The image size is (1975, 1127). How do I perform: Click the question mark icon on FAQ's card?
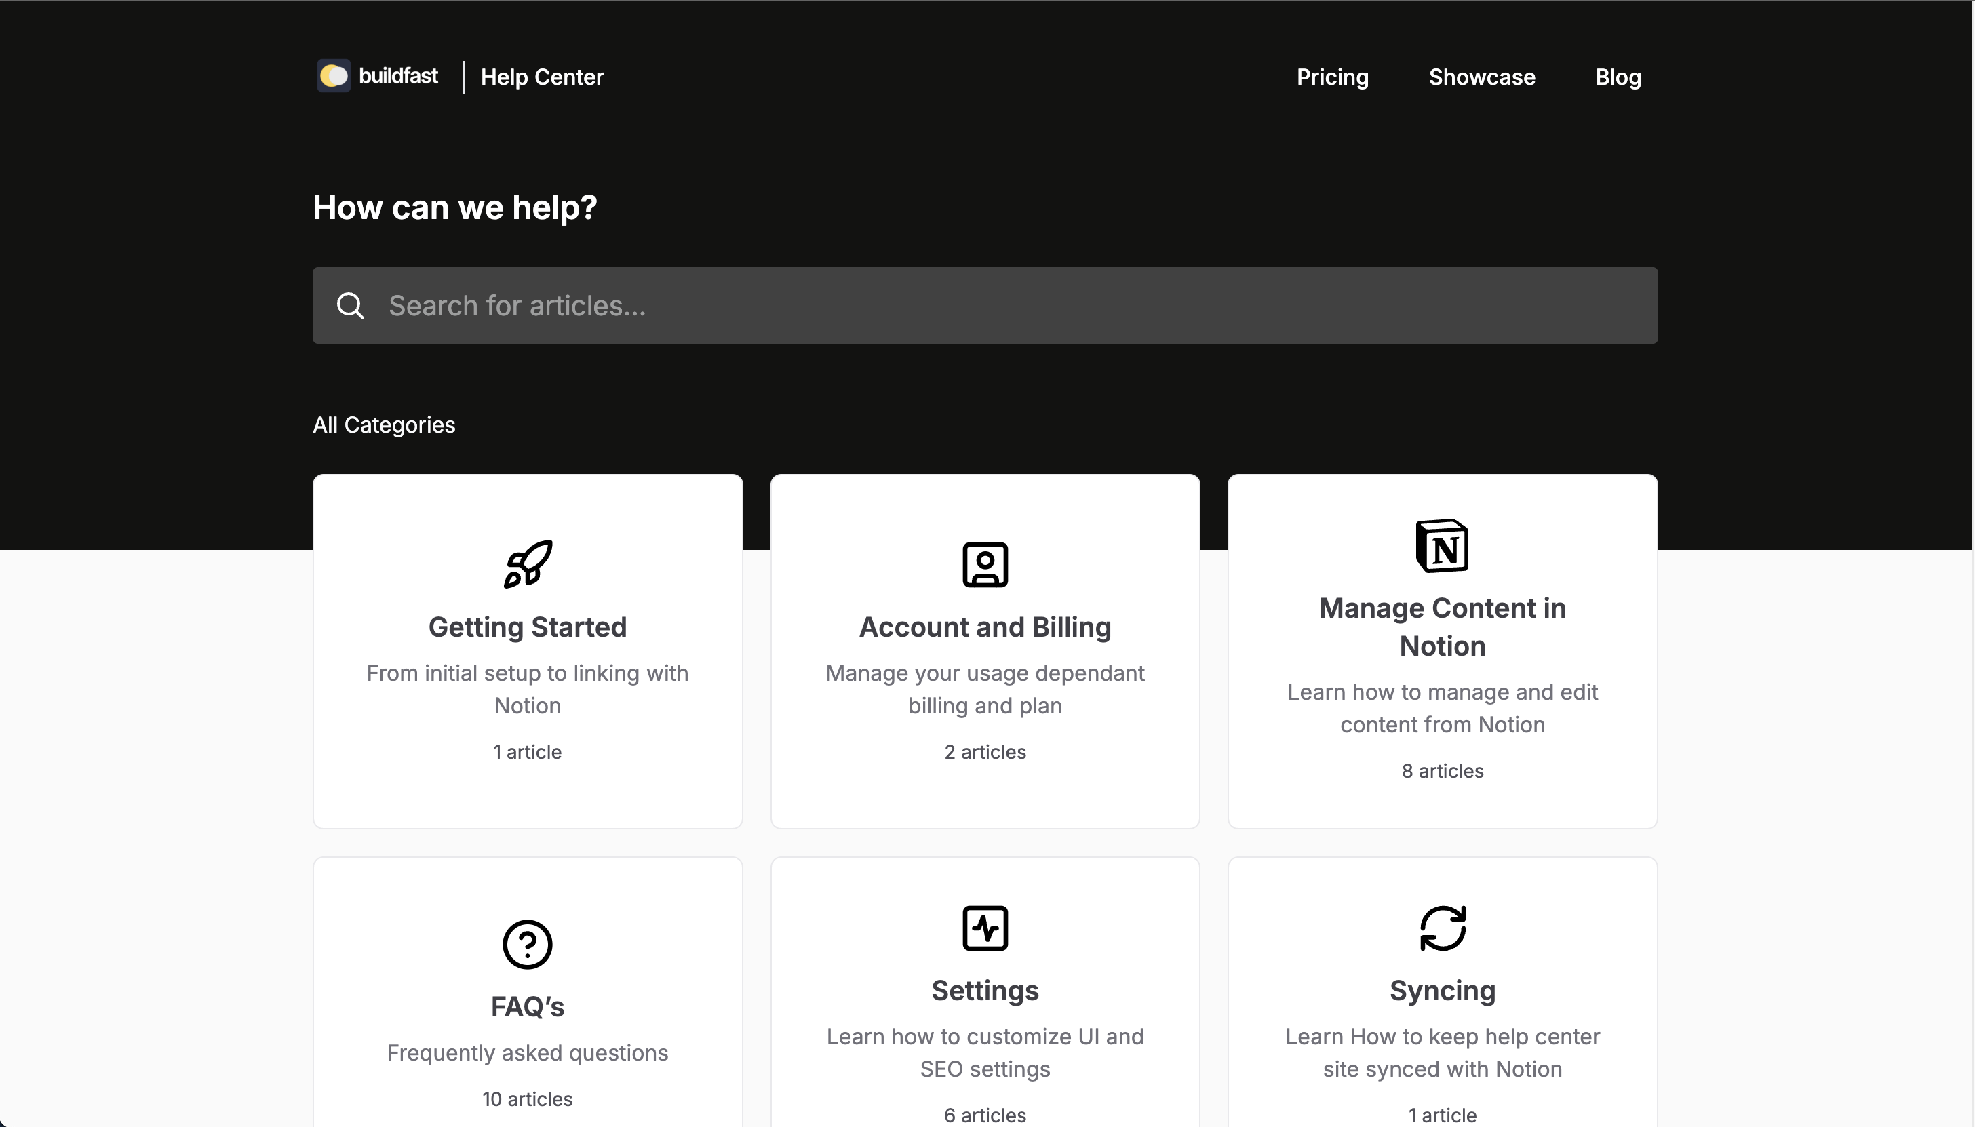526,943
